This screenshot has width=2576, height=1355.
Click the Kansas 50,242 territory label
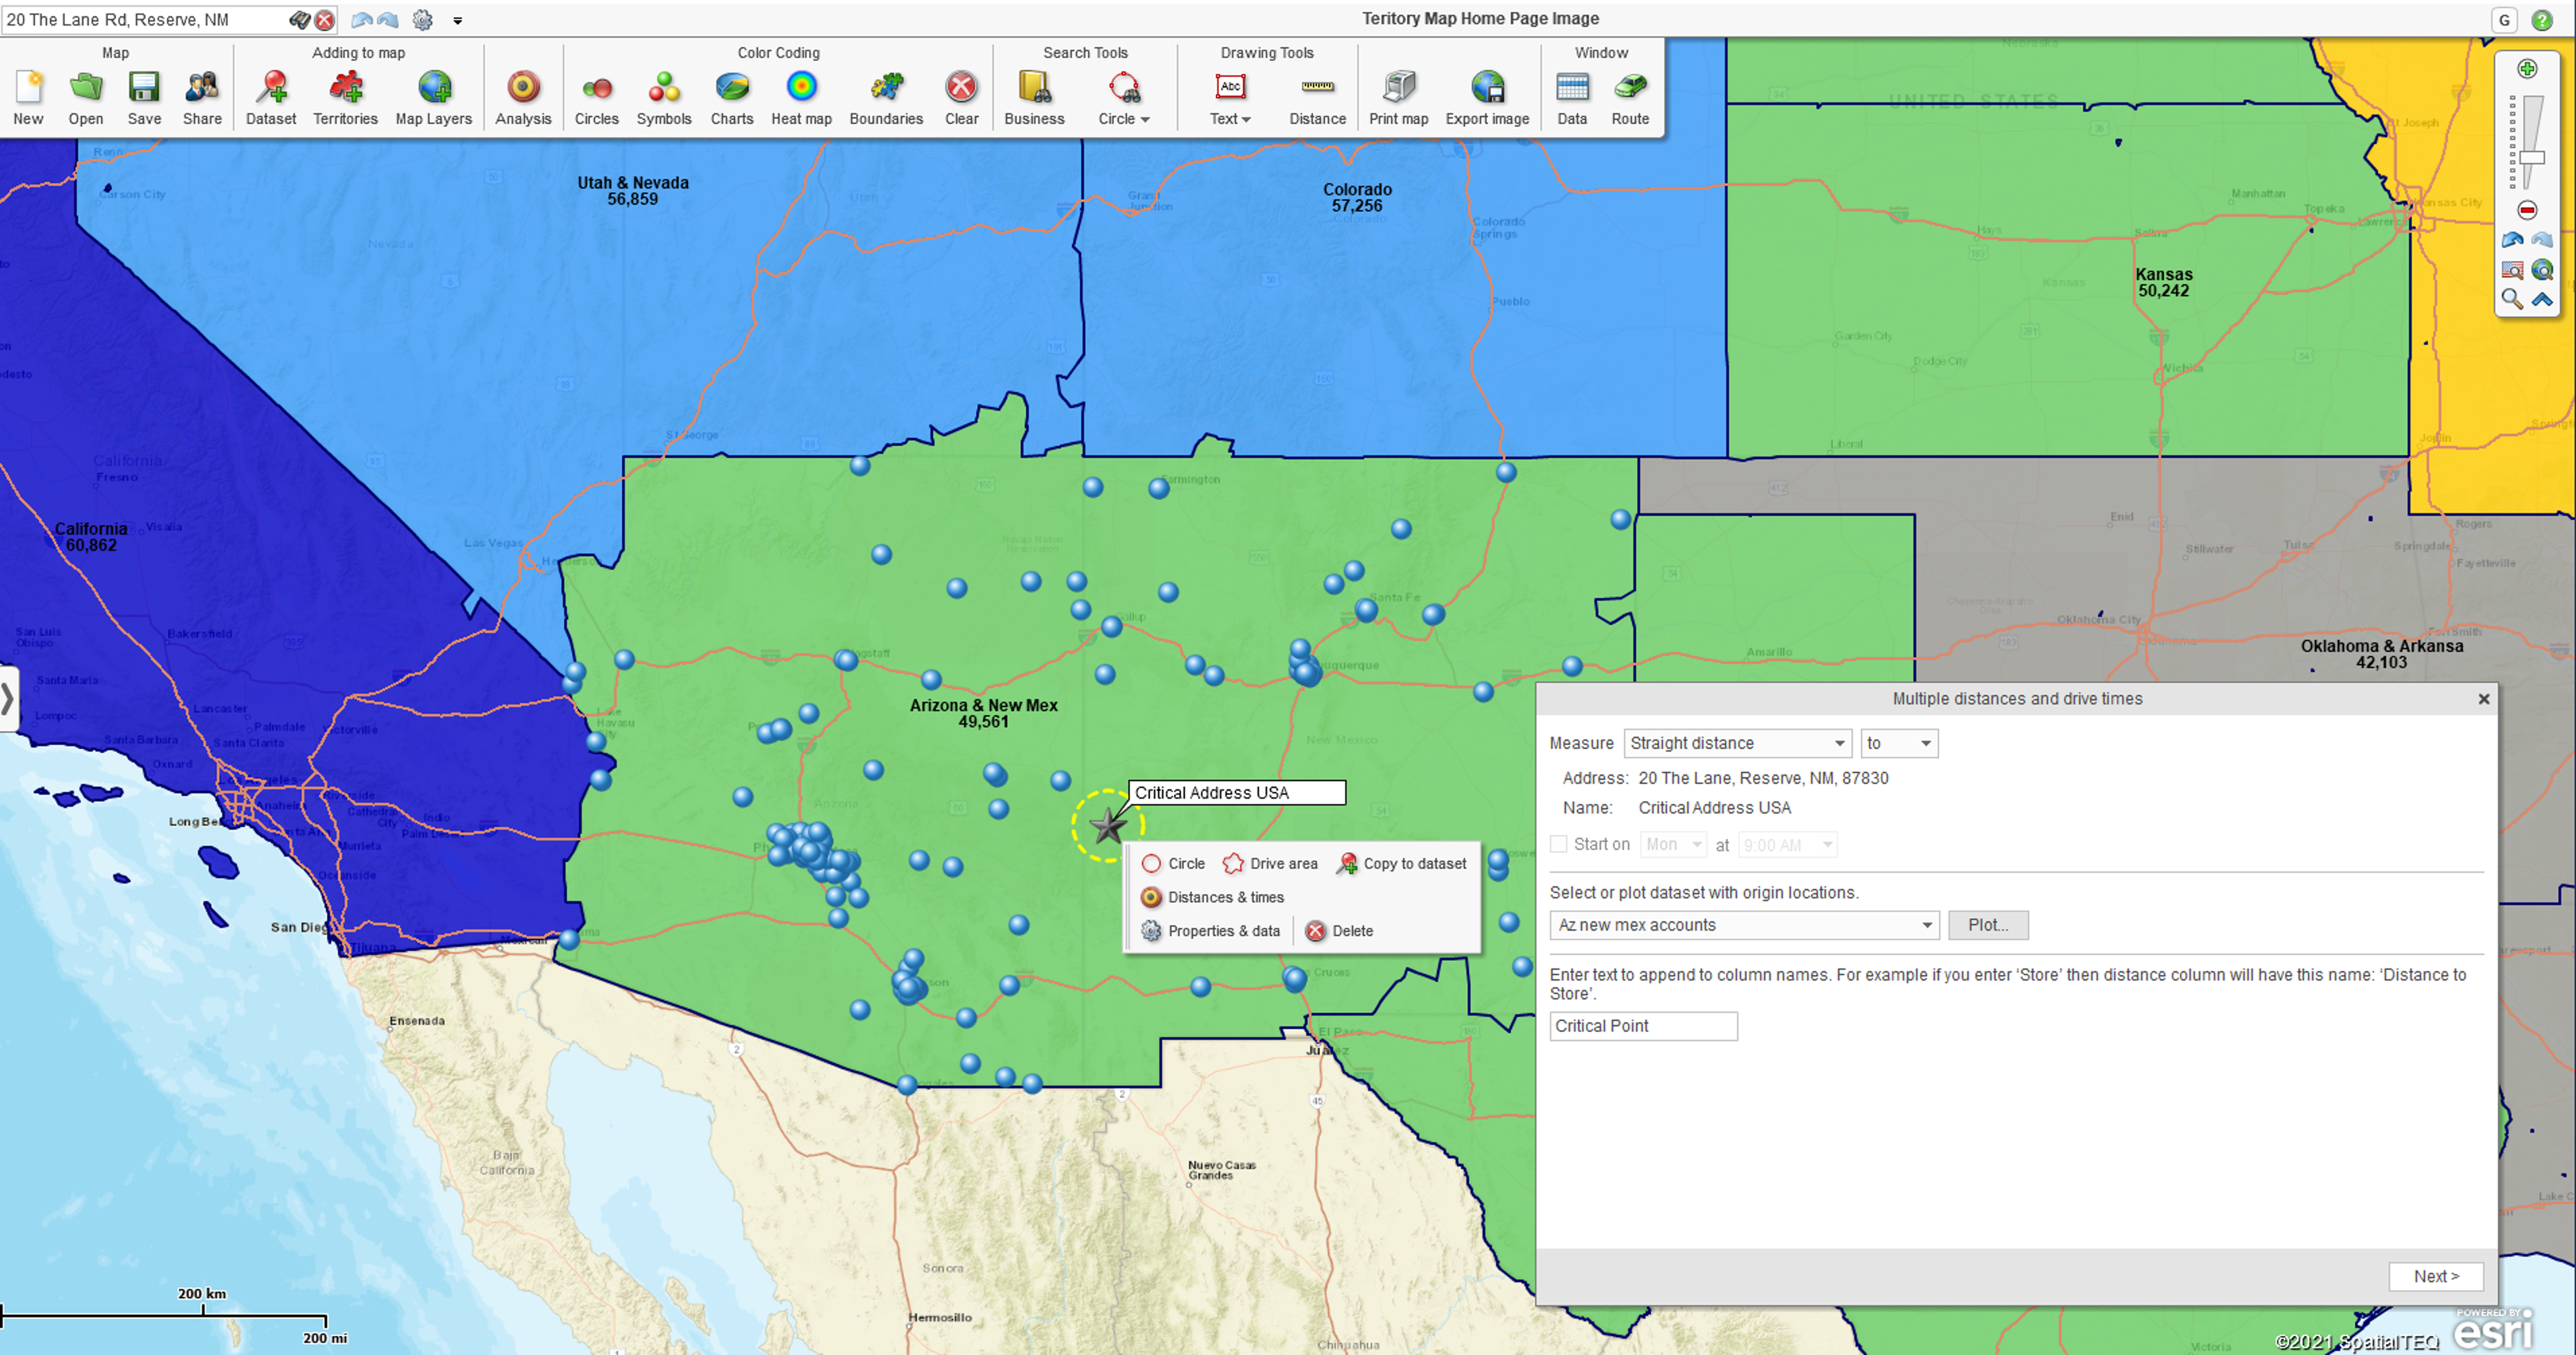tap(2163, 282)
